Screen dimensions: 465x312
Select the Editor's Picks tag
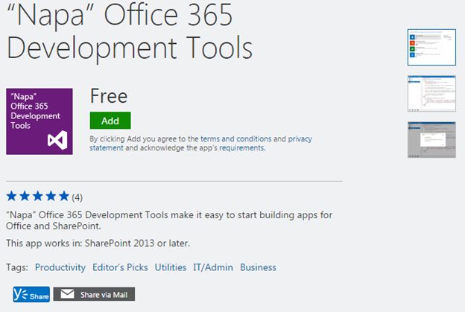click(x=120, y=267)
